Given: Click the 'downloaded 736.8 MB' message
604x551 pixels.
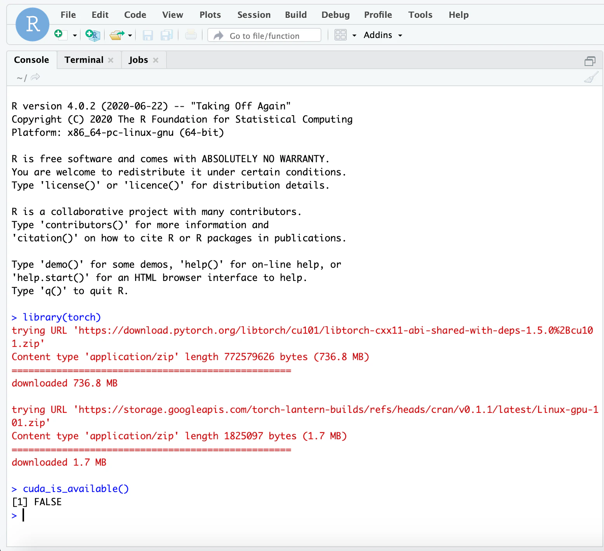Looking at the screenshot, I should click(64, 383).
